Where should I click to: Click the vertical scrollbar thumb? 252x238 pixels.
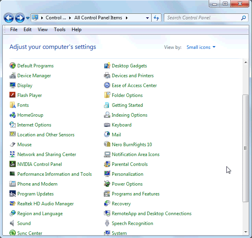pos(245,148)
